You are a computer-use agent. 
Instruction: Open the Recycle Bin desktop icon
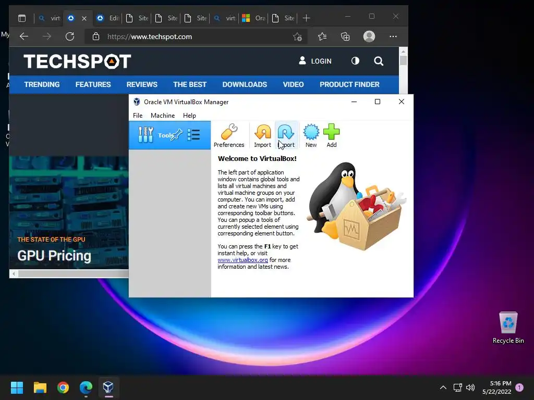click(x=508, y=328)
